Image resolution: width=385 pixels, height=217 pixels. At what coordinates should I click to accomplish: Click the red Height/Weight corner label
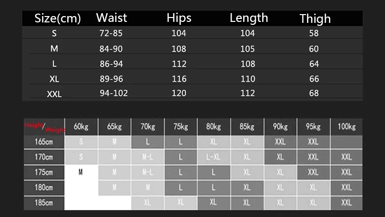(x=44, y=127)
